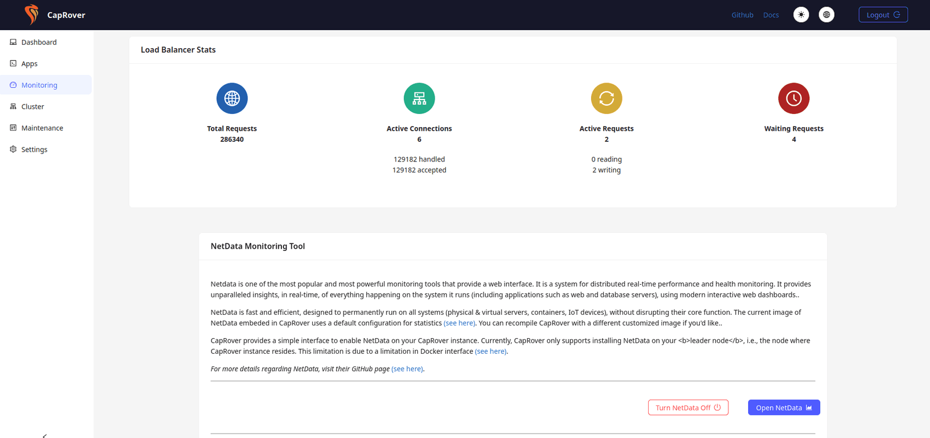Select Monitoring in the sidebar
This screenshot has height=438, width=930.
(46, 85)
